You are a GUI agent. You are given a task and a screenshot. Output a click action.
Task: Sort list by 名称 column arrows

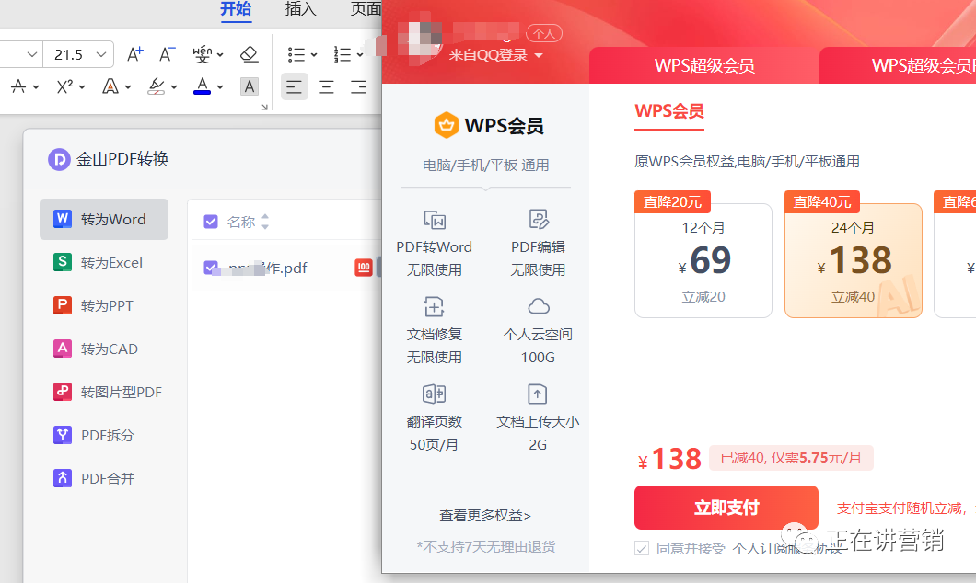pos(265,222)
